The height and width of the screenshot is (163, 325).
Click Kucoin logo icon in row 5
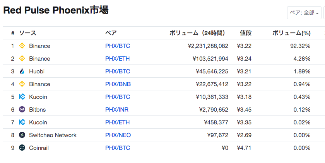(22, 97)
